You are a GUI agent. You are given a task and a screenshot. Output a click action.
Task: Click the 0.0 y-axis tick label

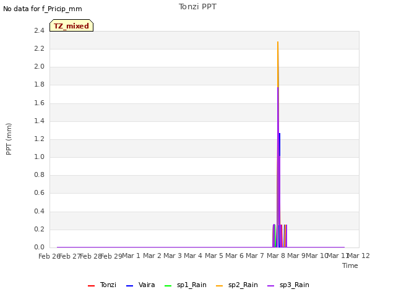[x=39, y=247]
